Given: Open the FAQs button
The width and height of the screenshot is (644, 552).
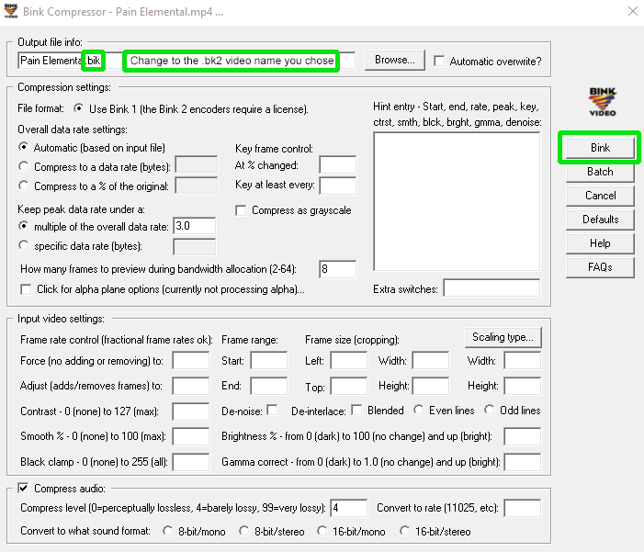Looking at the screenshot, I should click(x=600, y=267).
